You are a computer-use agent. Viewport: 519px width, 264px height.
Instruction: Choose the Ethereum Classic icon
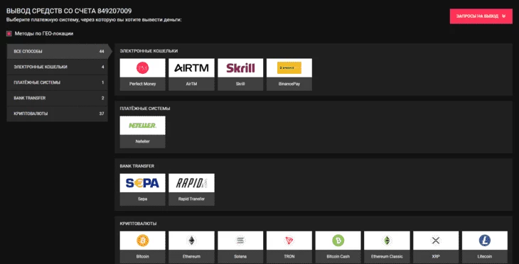point(387,241)
